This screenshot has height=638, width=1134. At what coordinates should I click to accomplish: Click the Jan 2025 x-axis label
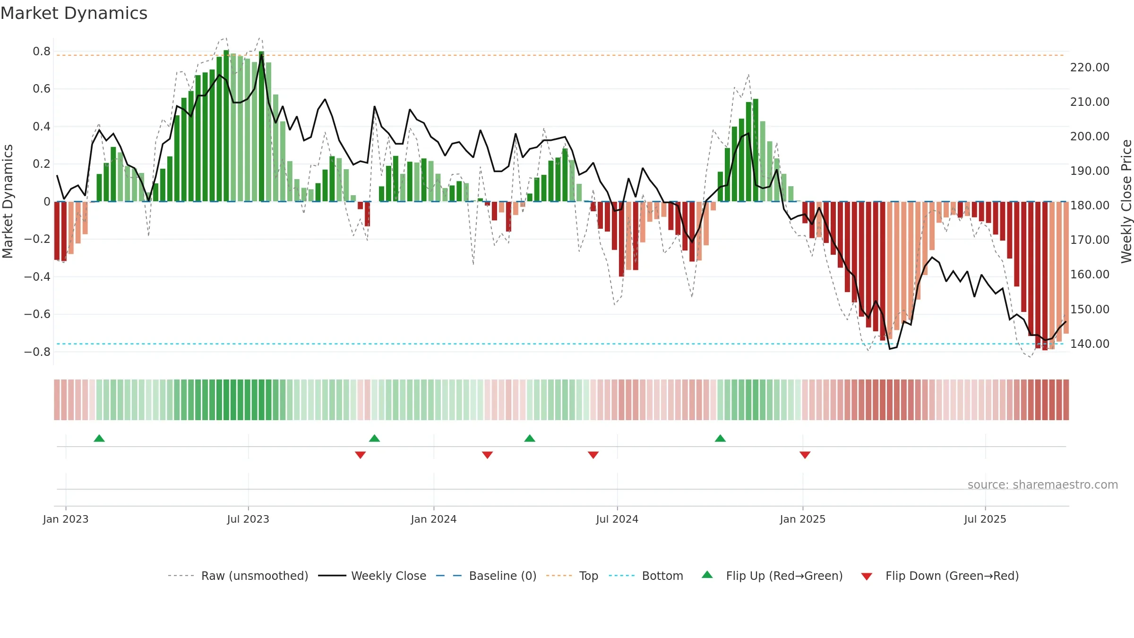tap(803, 519)
